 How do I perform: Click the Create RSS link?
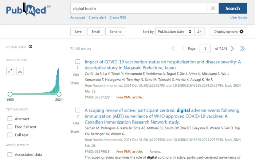[x=117, y=17]
